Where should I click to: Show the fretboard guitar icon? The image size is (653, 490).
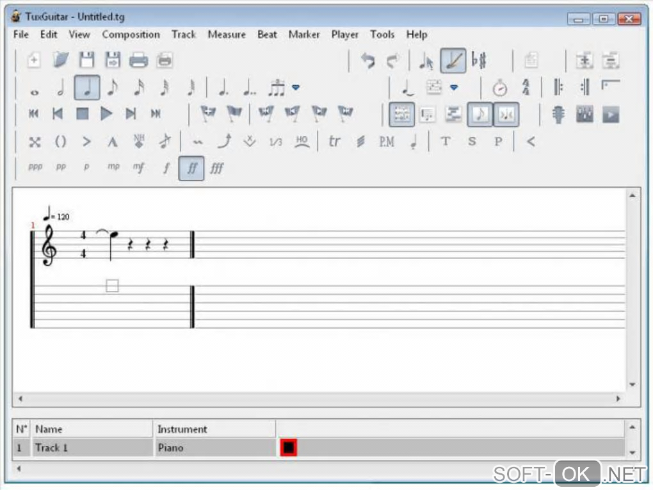558,115
